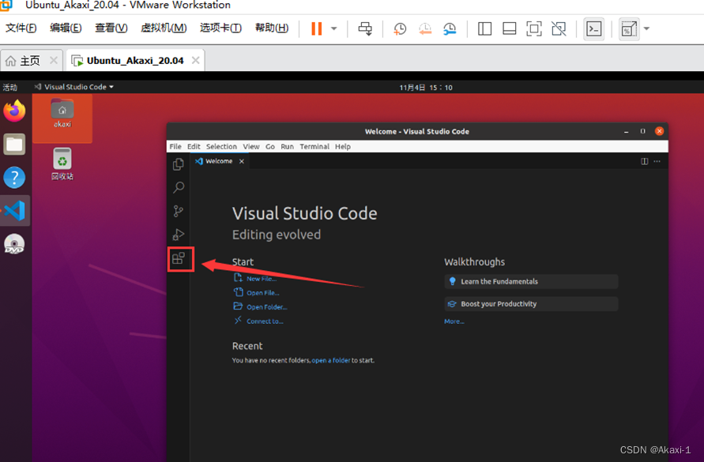Open the VS Code File menu
Screen dimensions: 704x462
tap(175, 146)
